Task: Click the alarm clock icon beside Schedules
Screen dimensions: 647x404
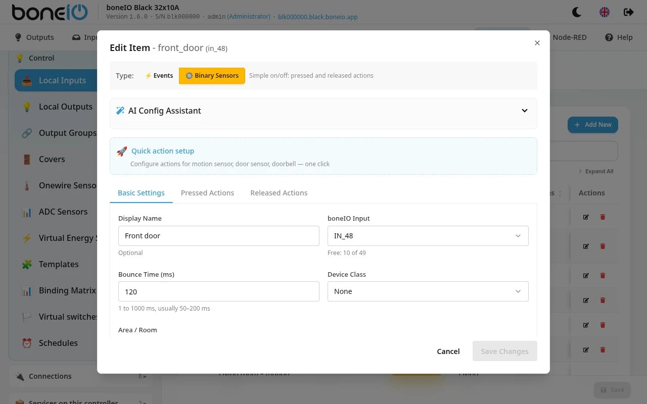Action: [x=27, y=343]
